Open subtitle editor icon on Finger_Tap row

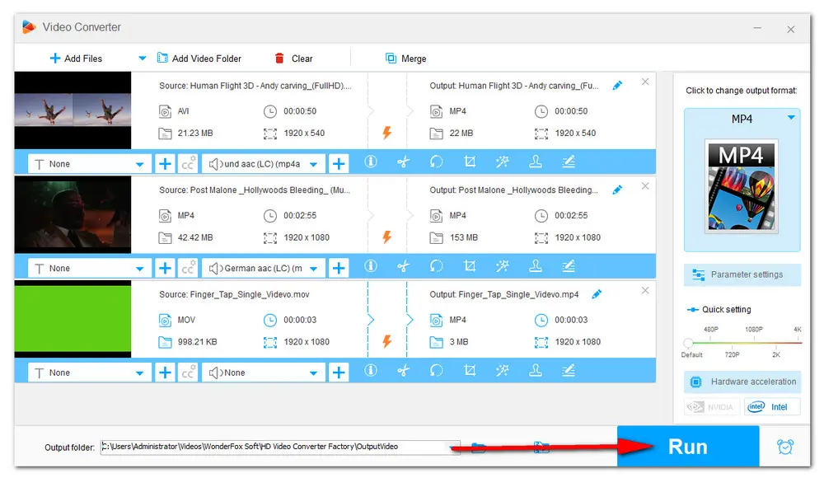(569, 372)
